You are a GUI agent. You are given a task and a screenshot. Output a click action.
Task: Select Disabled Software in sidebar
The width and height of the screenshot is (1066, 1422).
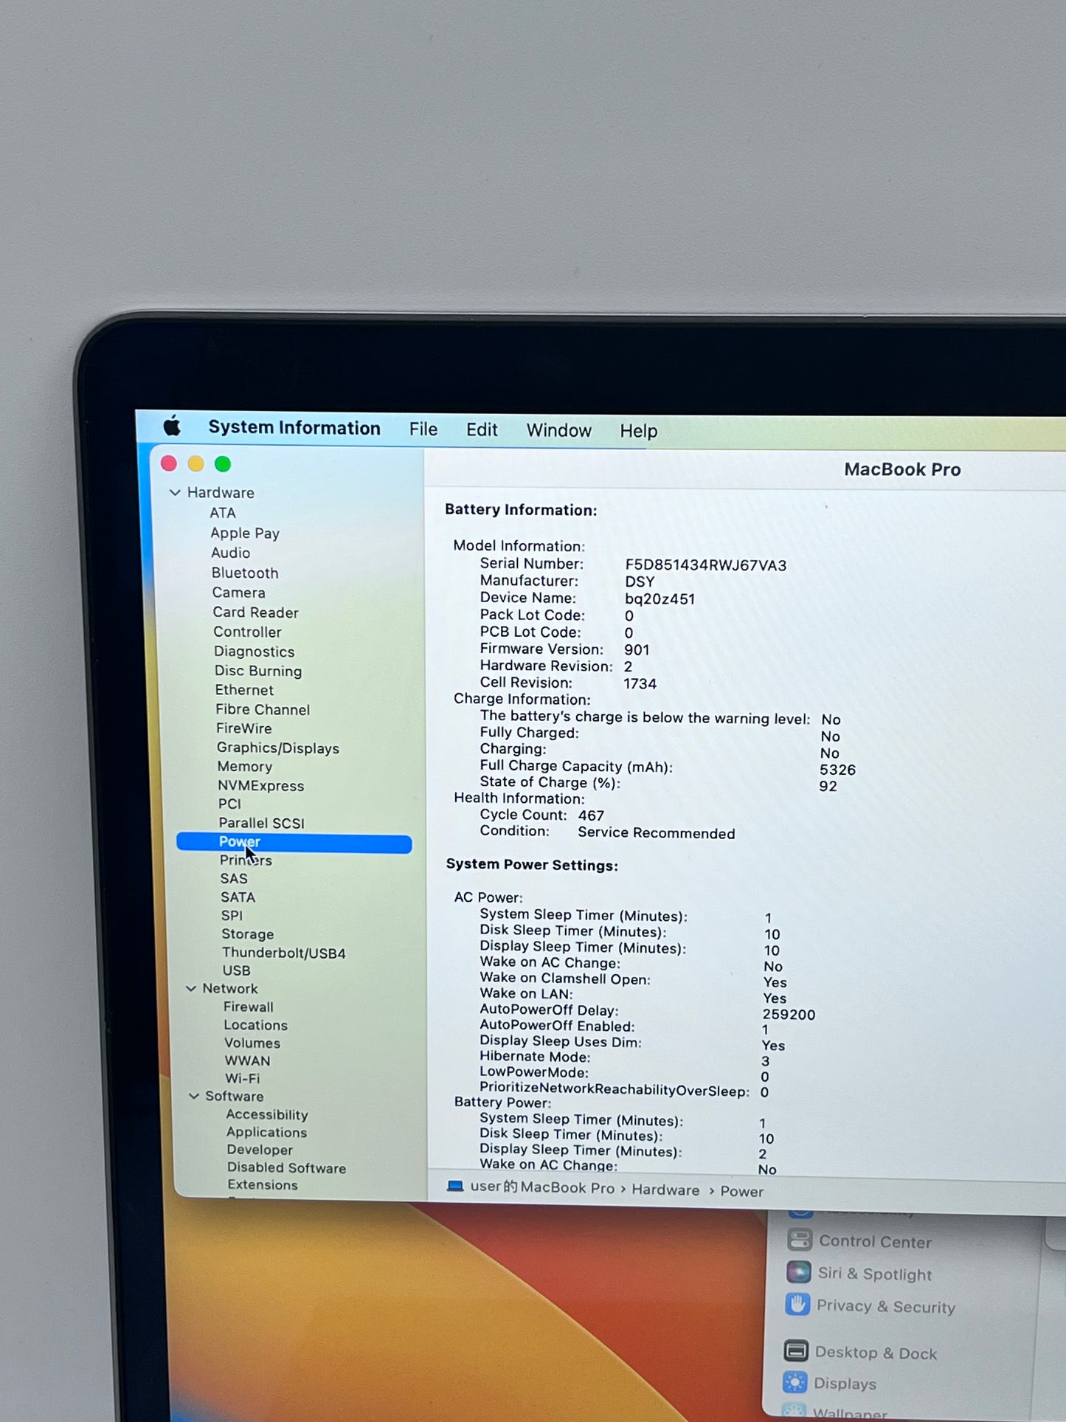pos(286,1167)
